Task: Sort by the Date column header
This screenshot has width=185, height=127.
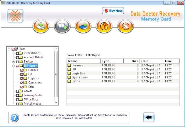Action: tap(151, 61)
